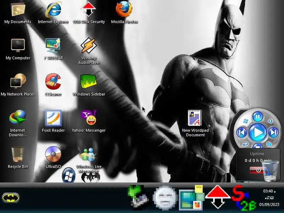Open Windows Live Messenger shortcut
The image size is (284, 213).
click(x=88, y=154)
